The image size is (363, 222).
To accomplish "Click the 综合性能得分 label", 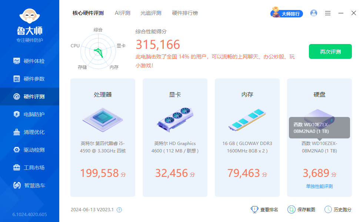I will [151, 32].
